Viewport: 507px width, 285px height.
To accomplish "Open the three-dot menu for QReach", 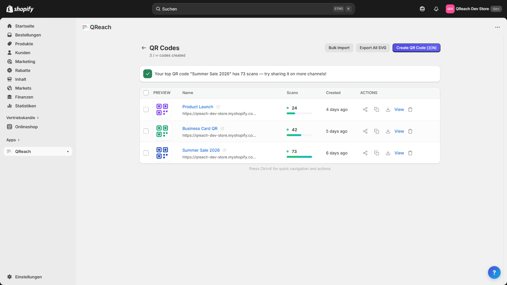I will (497, 27).
